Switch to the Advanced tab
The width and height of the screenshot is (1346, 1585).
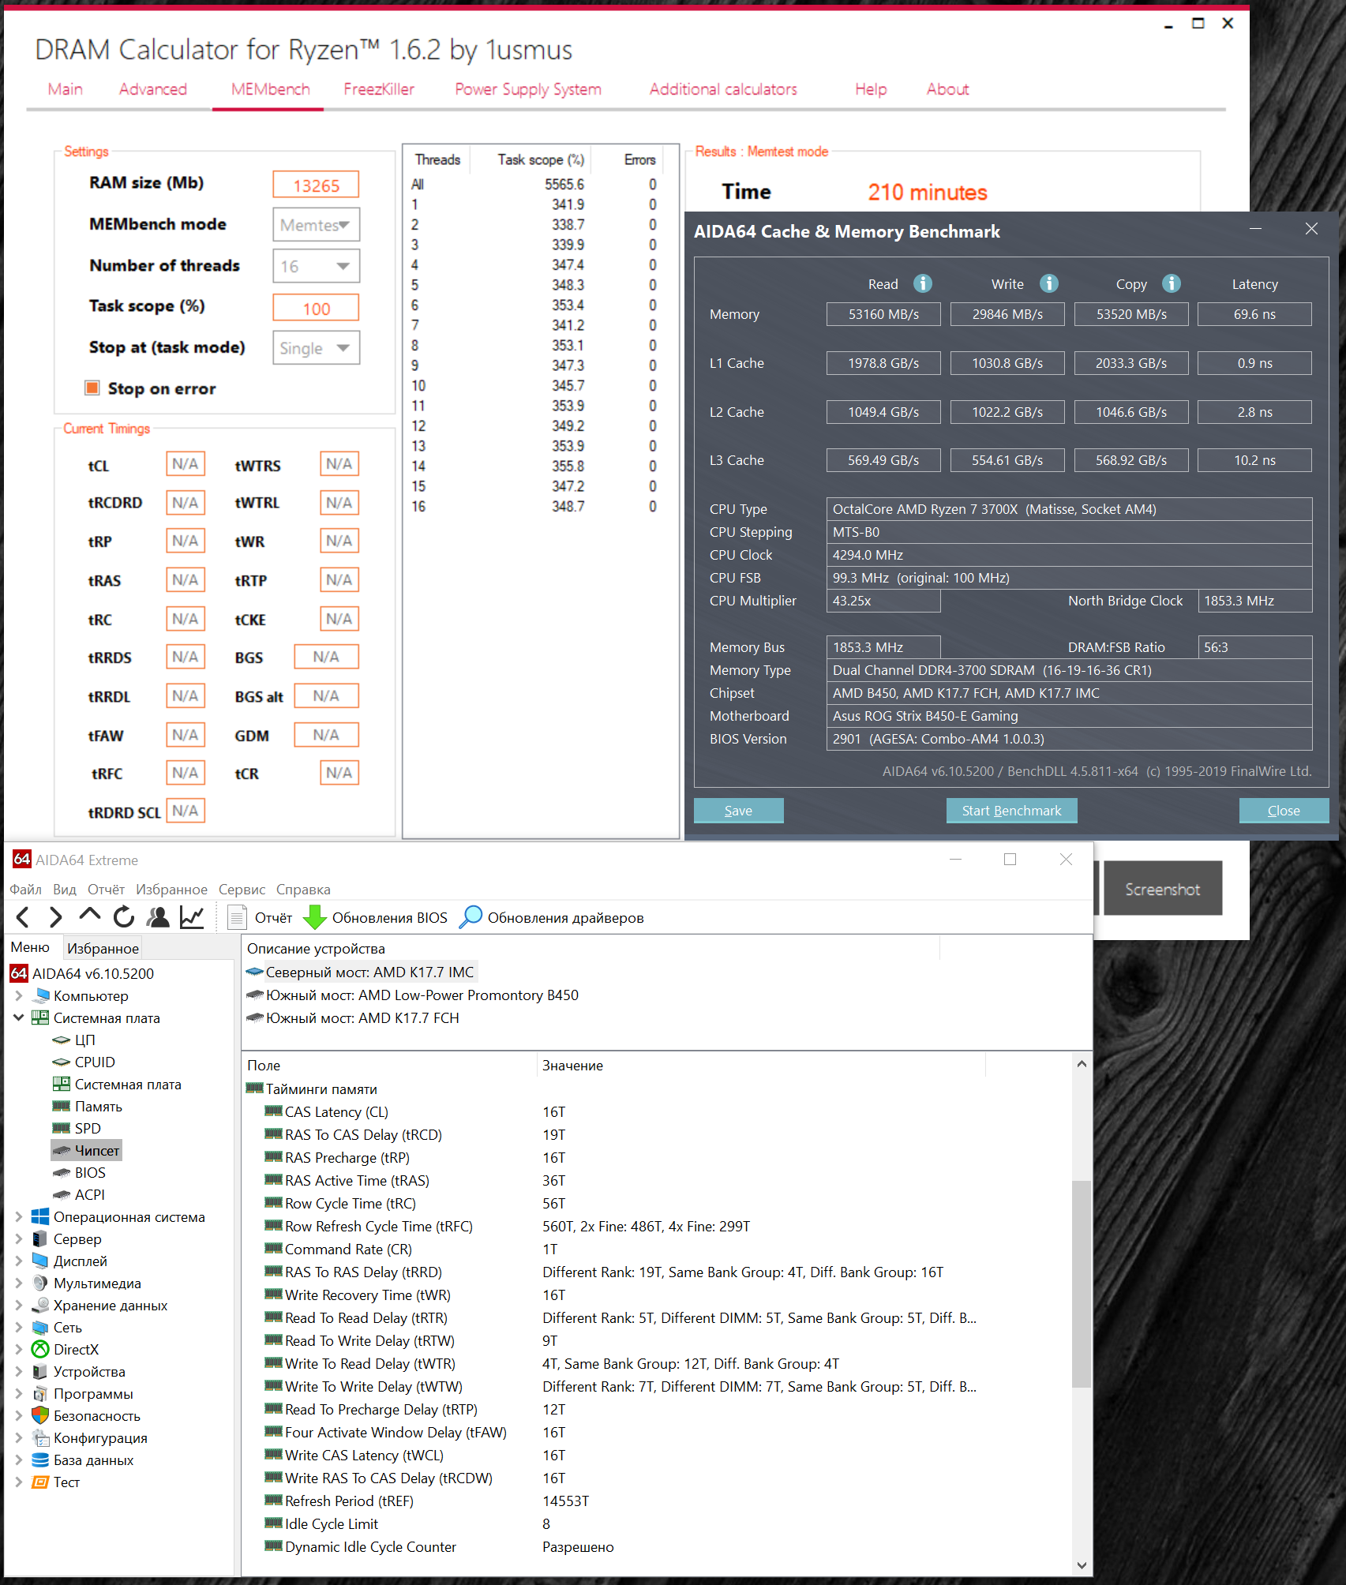coord(153,89)
